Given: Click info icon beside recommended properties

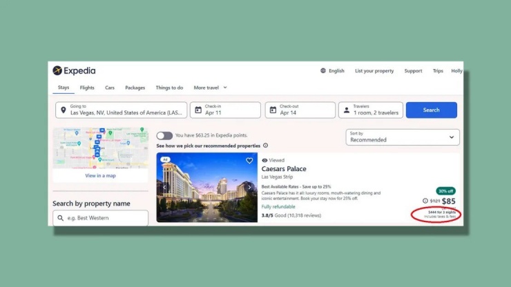Looking at the screenshot, I should 266,146.
